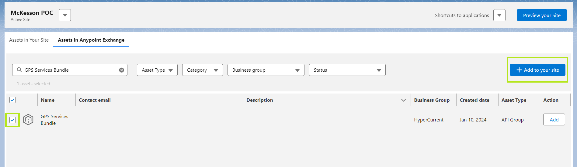Open the Asset Type filter dropdown
The width and height of the screenshot is (577, 167).
click(157, 70)
